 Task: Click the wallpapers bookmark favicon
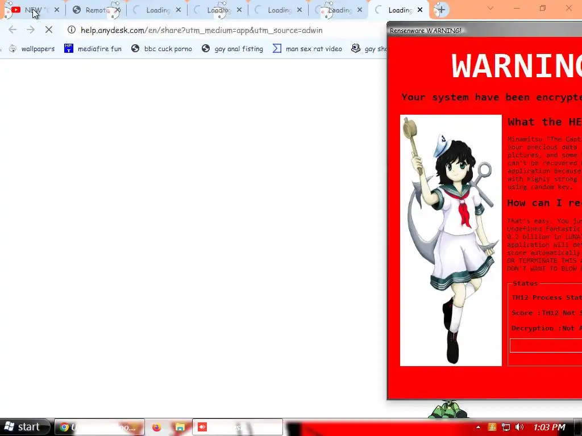point(13,49)
